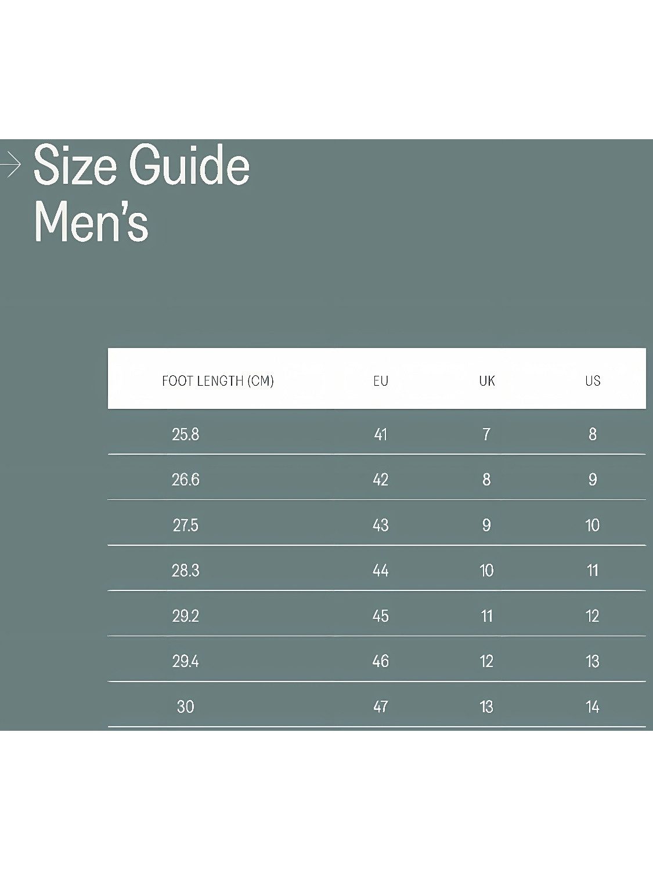This screenshot has height=870, width=653.
Task: Click foot length 29.2 value
Action: coord(186,616)
